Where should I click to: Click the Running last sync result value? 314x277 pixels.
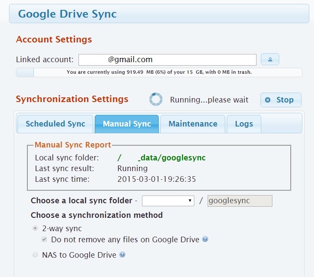[x=133, y=169]
